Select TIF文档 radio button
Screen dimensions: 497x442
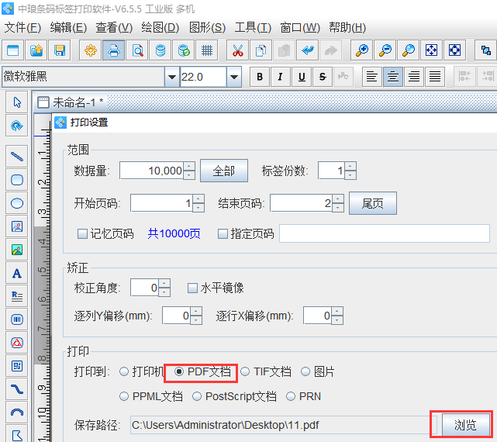click(x=245, y=371)
